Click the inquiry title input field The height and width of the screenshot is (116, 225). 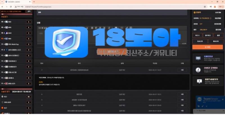click(112, 12)
